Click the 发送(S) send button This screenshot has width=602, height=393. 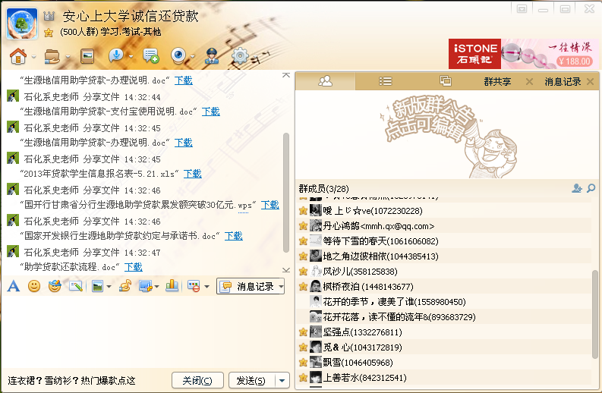pyautogui.click(x=251, y=380)
